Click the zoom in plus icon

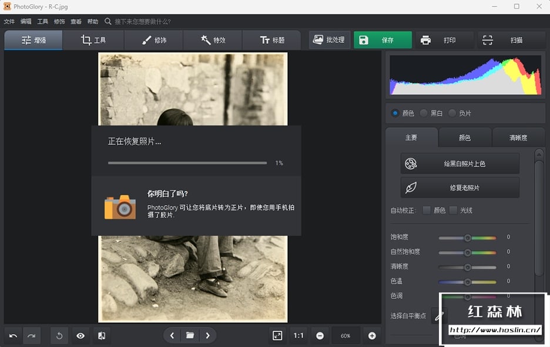tap(371, 336)
